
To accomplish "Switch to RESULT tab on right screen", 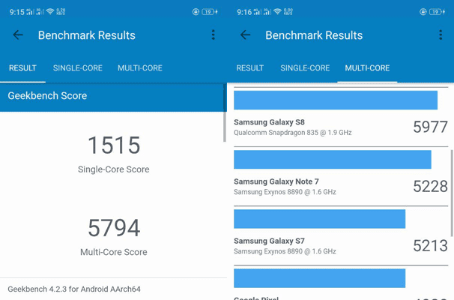I will point(250,68).
